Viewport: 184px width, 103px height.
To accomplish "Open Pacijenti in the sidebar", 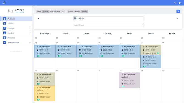I will click(16, 38).
